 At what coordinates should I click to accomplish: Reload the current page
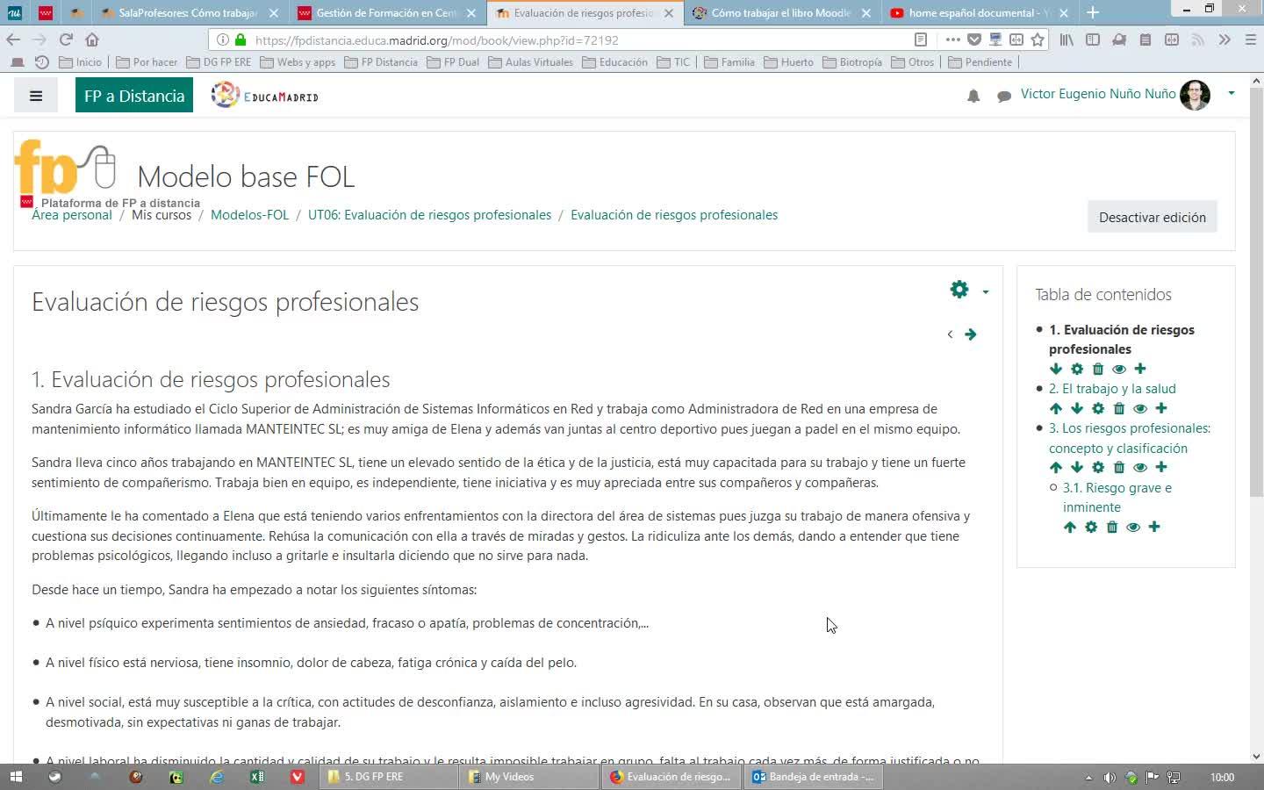[66, 39]
